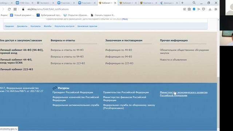The image size is (233, 131).
Task: Open Федеральная служба по оборонному заказу link
Action: 129,107
